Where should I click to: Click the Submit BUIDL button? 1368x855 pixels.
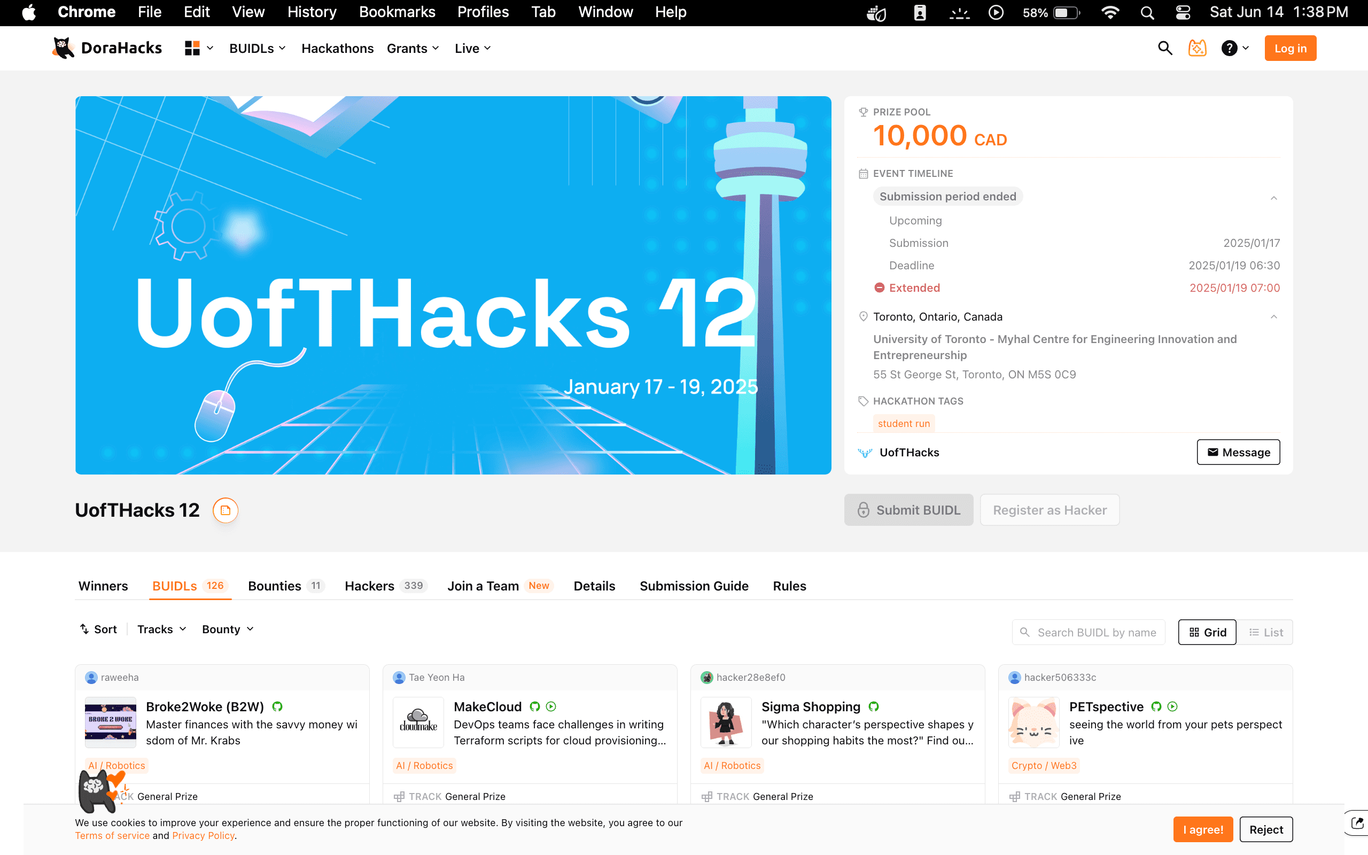908,510
